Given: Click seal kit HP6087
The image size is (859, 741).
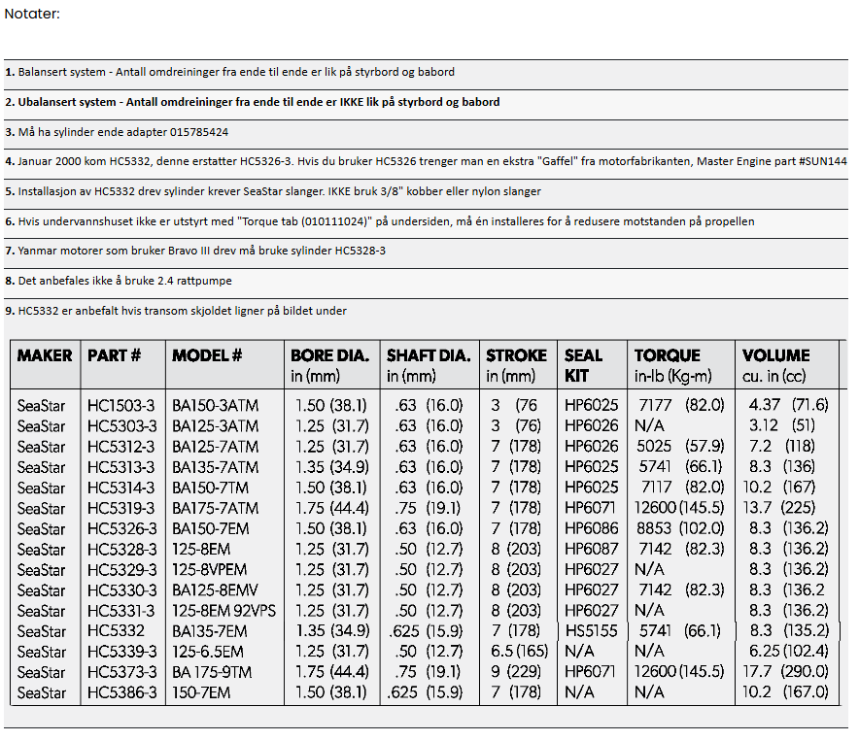Looking at the screenshot, I should 591,549.
